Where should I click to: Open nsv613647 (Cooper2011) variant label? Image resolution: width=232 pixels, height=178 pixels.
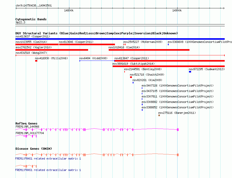(132, 58)
